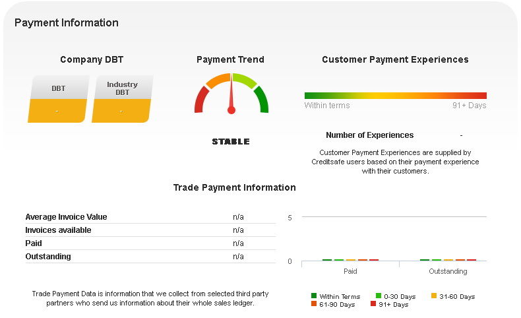This screenshot has width=521, height=318.
Task: Select the 31-60 Days legend swatch
Action: 433,296
